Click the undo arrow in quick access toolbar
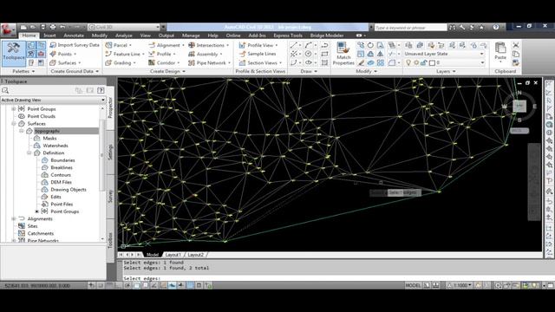The image size is (555, 312). (62, 27)
